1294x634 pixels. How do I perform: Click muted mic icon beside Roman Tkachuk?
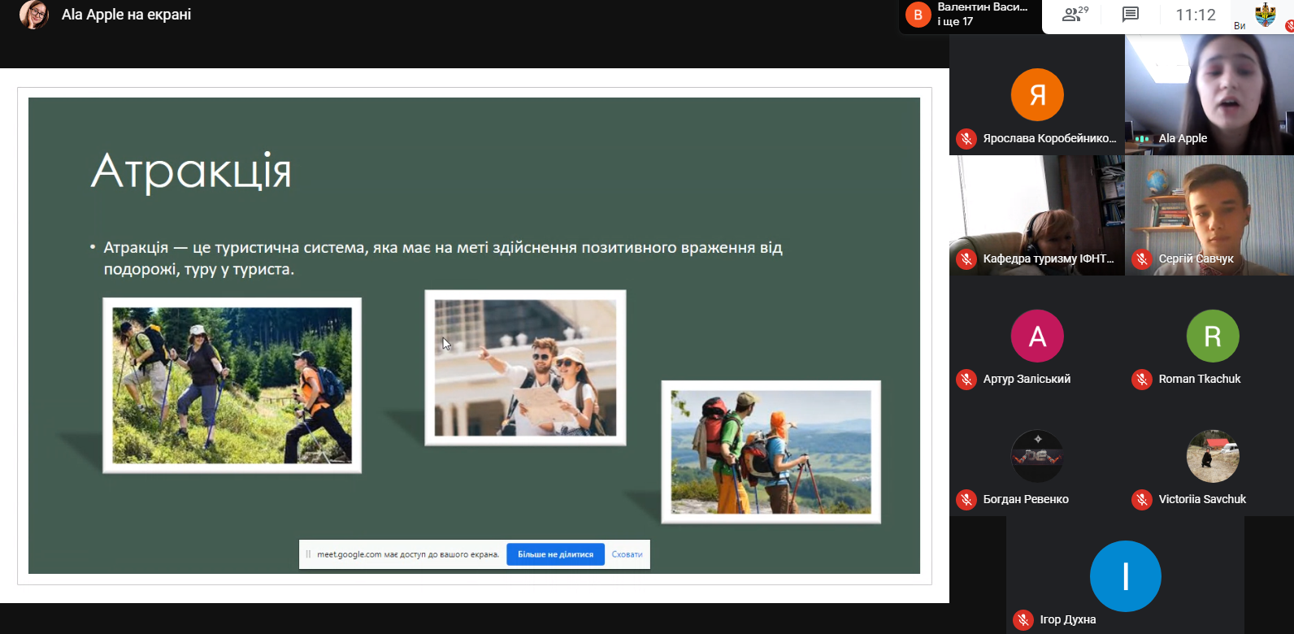[x=1141, y=380]
